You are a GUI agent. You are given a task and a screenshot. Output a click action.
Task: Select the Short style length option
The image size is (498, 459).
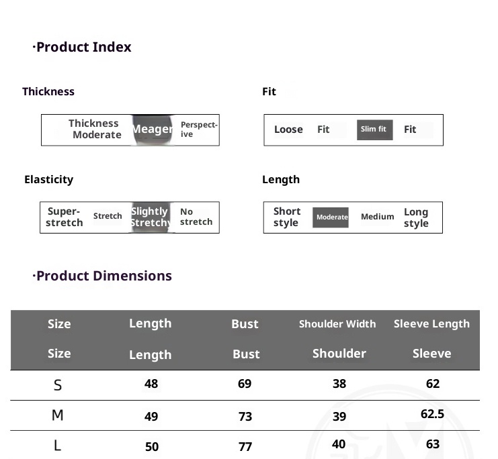coord(286,217)
